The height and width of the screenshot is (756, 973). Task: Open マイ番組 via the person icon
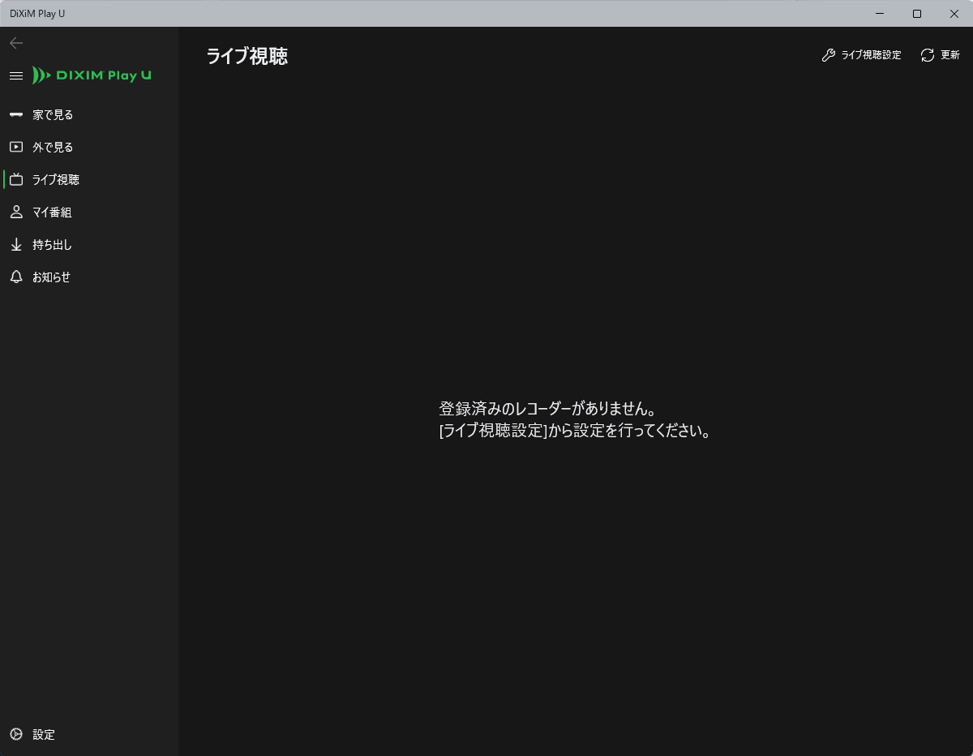pyautogui.click(x=16, y=213)
